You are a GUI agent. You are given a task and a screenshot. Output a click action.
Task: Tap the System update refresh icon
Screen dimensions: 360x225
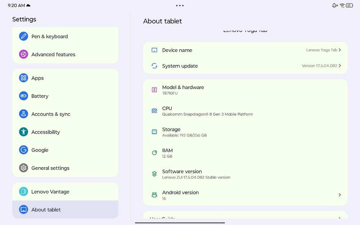pos(154,66)
